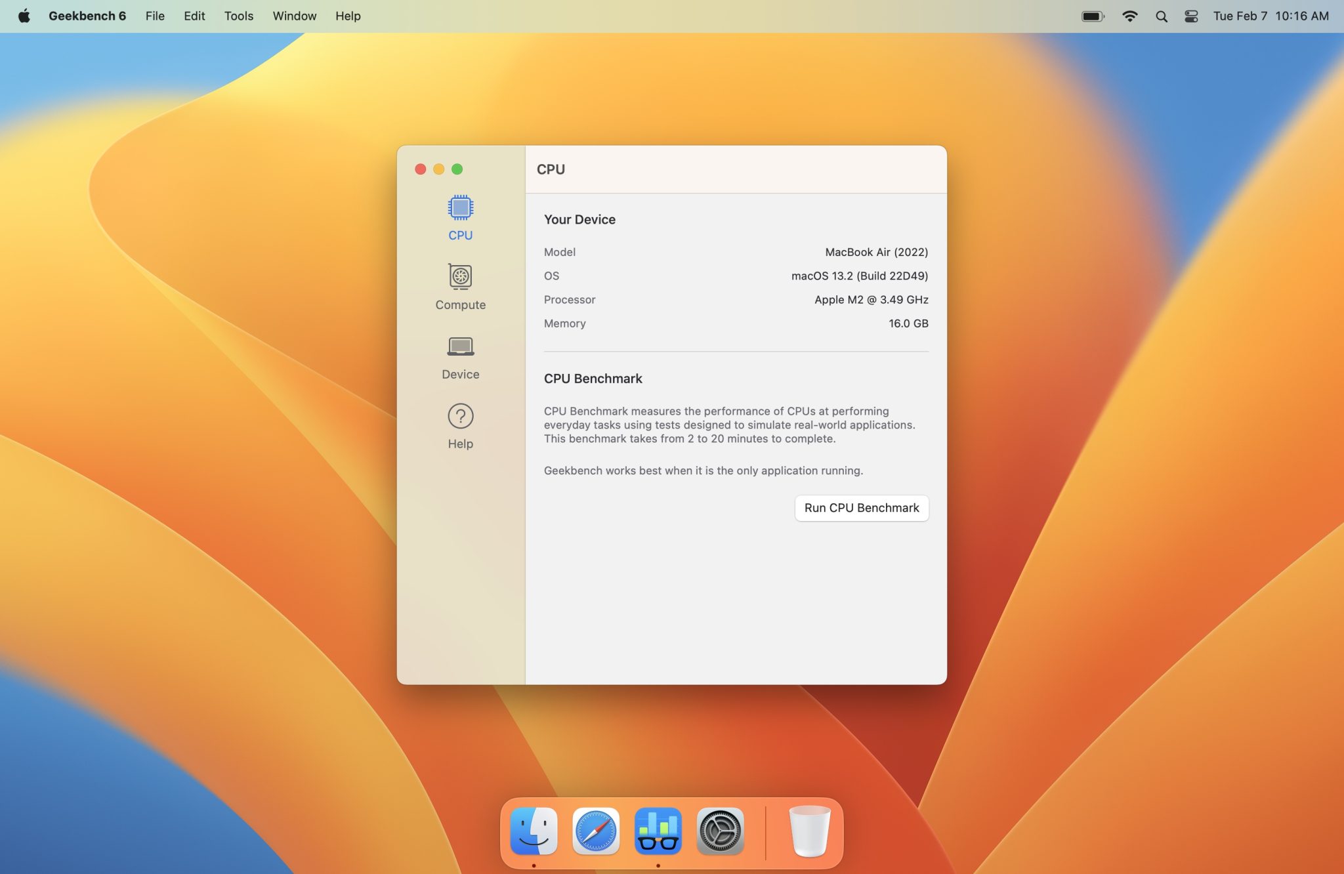Launch Safari from the dock

596,831
